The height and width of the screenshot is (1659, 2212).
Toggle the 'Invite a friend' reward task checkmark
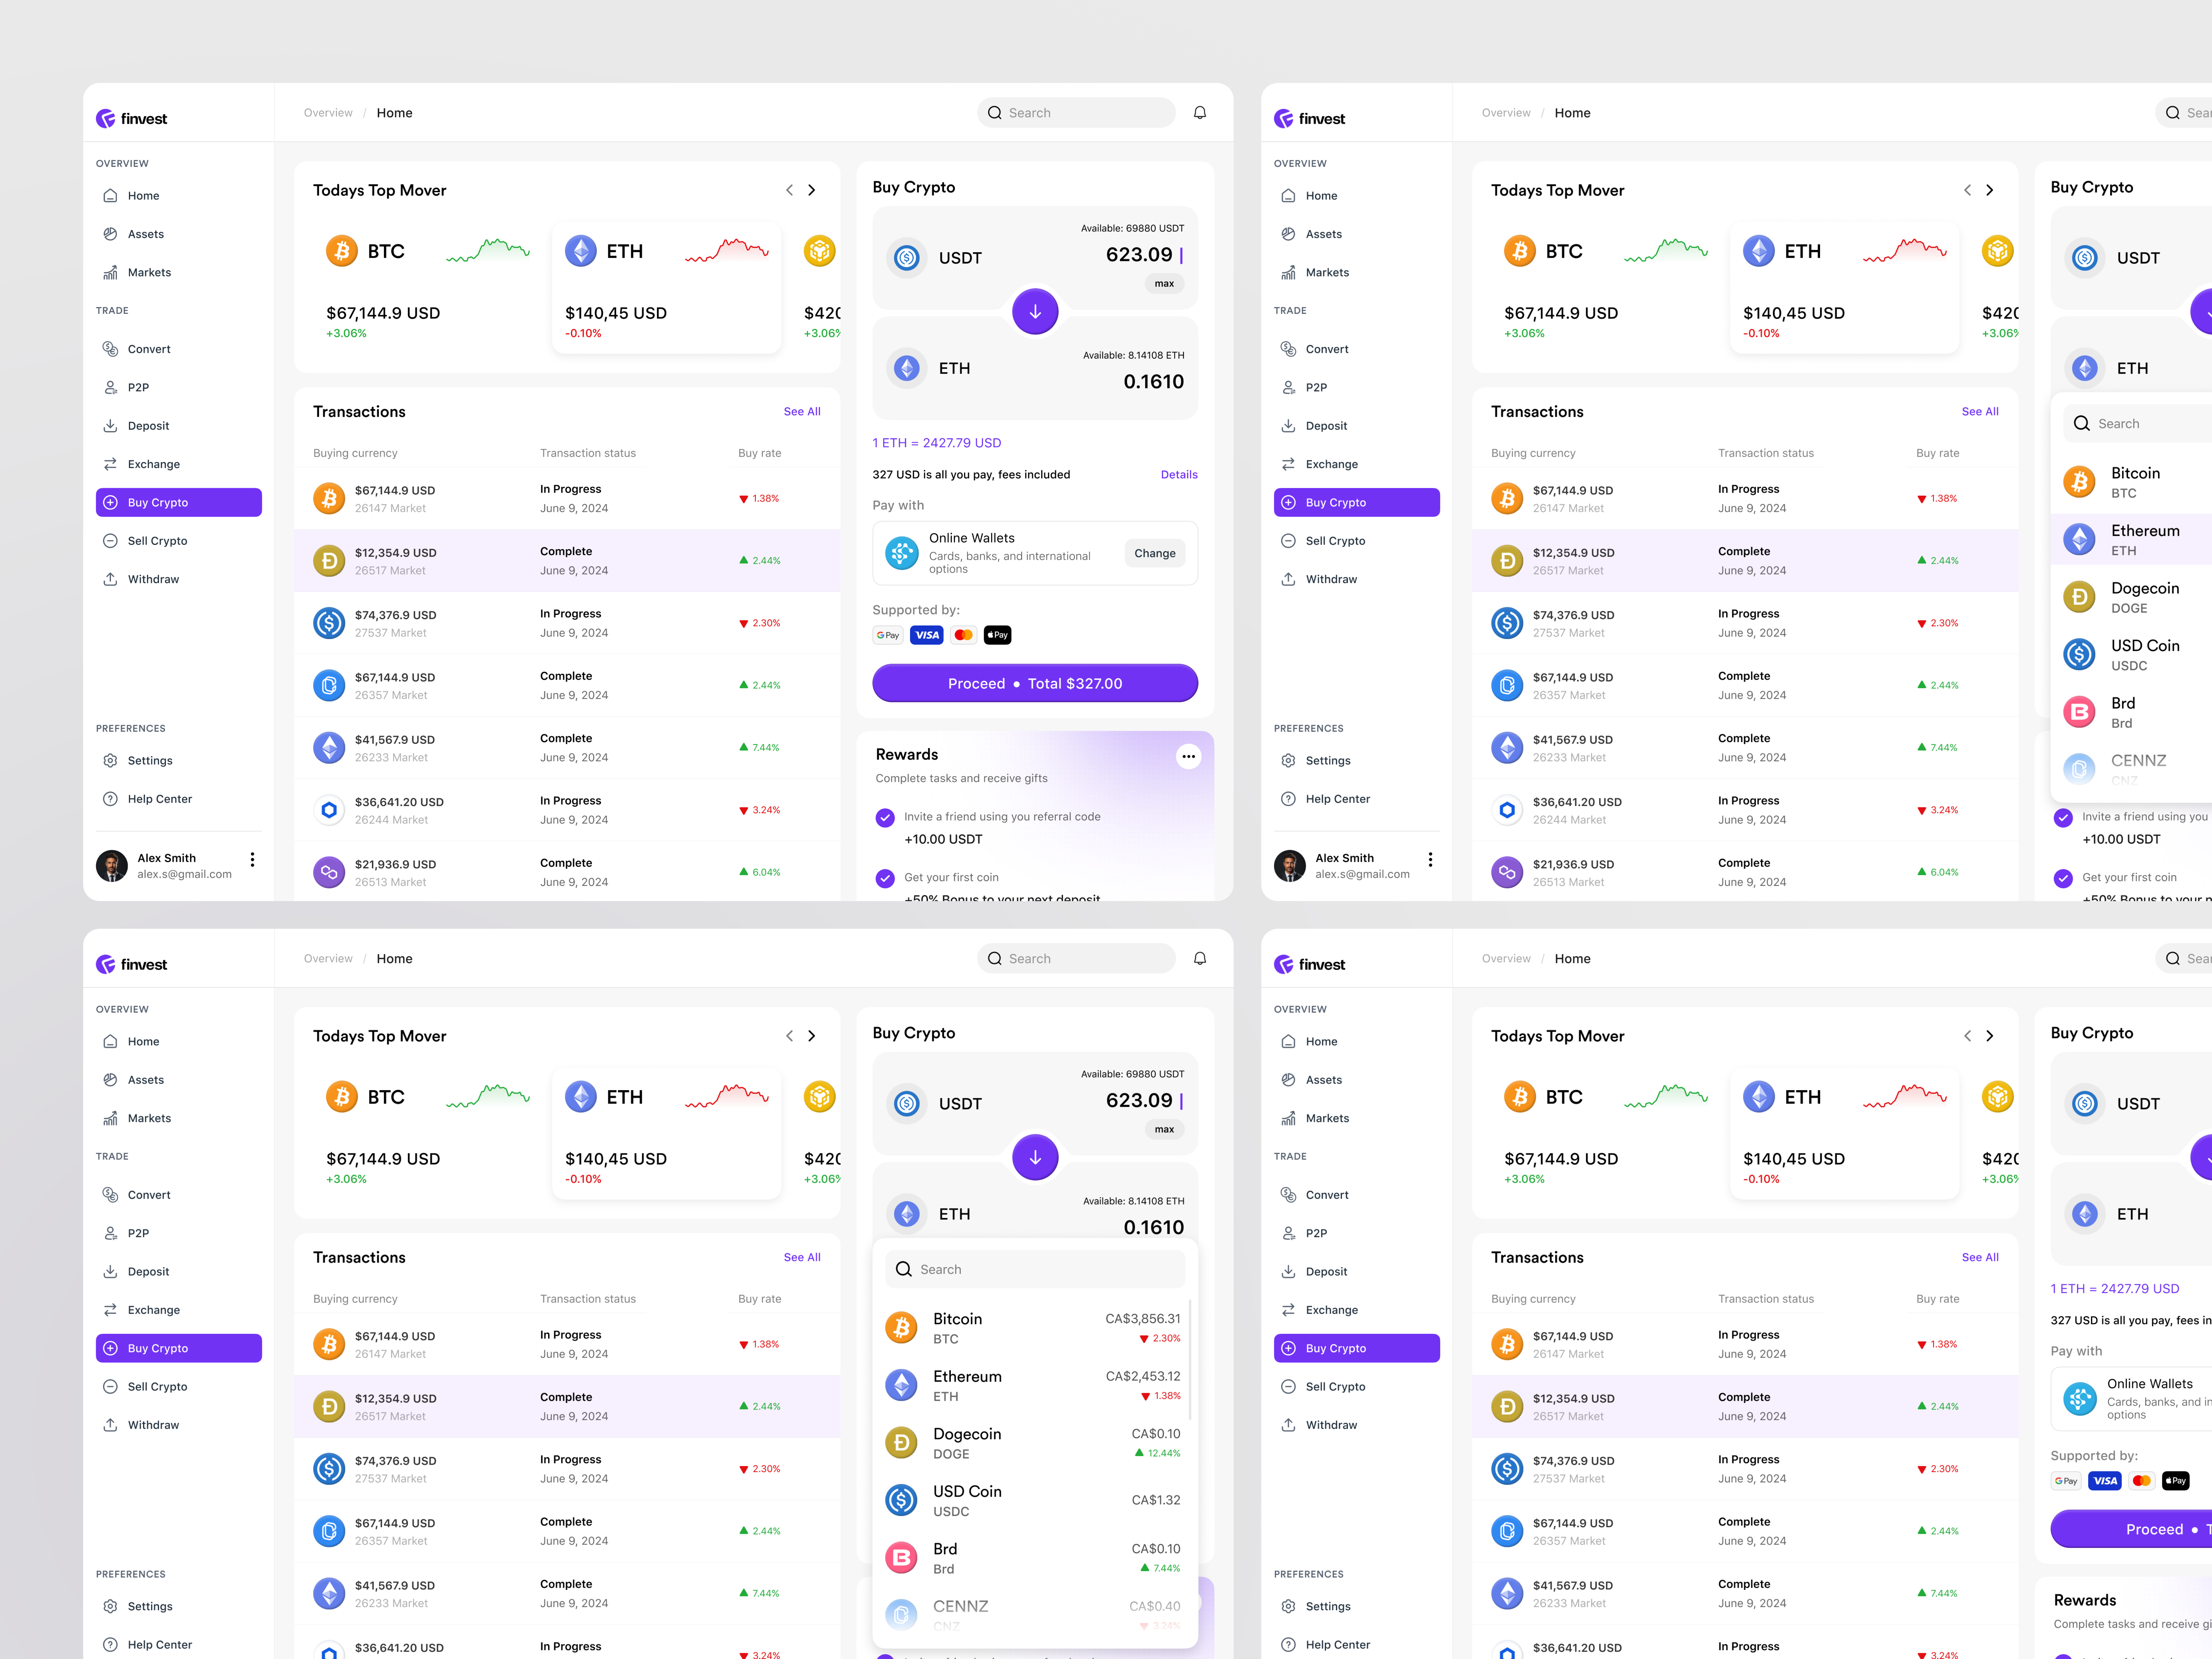[x=885, y=818]
